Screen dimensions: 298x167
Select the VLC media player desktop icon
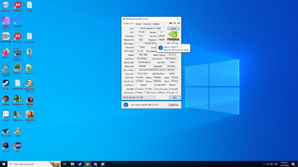tap(18, 131)
